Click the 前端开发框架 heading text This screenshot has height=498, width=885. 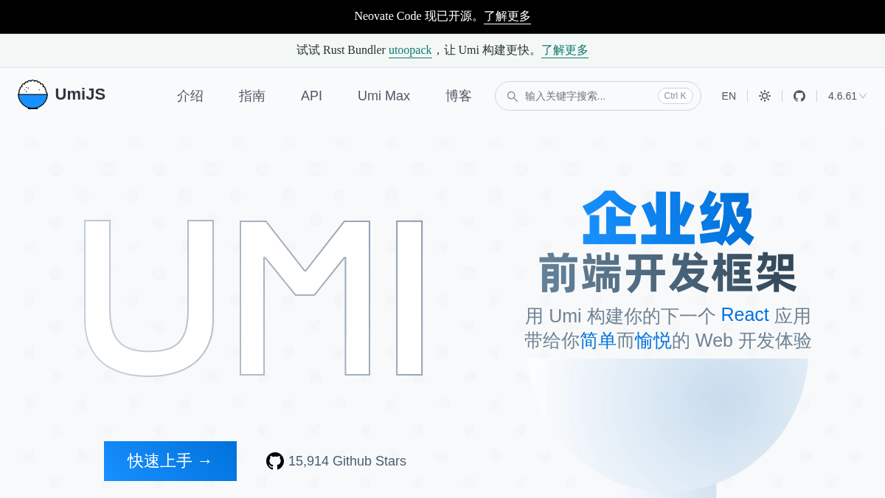668,273
